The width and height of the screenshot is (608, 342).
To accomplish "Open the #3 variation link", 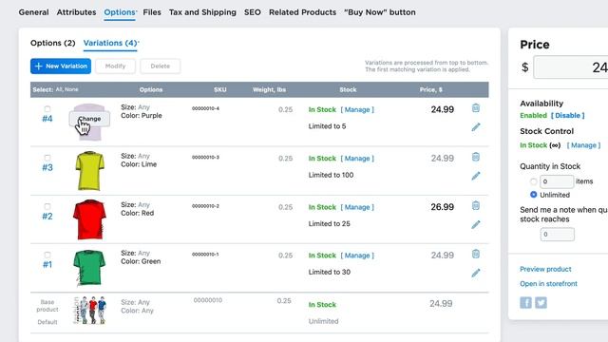I will pos(47,167).
